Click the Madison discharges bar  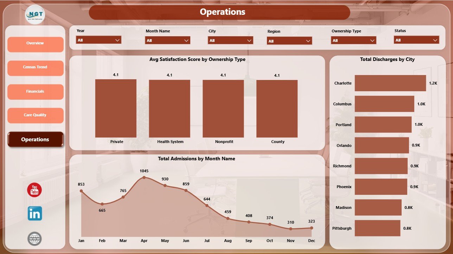(378, 207)
